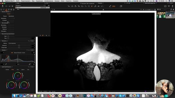Image resolution: width=175 pixels, height=98 pixels.
Task: Switch Levels to the Синий channel
Action: coord(23,53)
